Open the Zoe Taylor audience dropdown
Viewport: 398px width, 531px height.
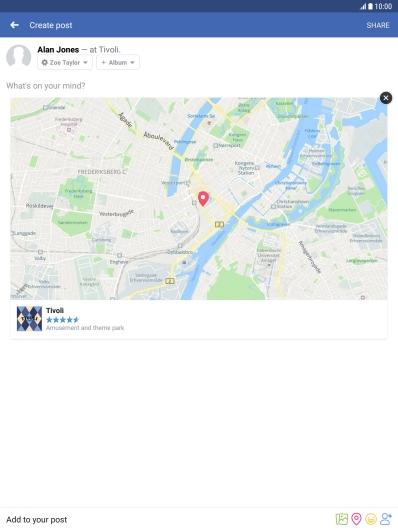65,62
